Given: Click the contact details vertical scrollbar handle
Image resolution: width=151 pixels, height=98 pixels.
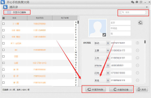Looking at the screenshot, I should click(145, 42).
